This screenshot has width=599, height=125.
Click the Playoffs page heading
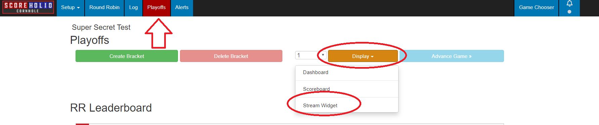click(x=90, y=40)
